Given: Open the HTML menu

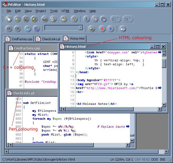Looking at the screenshot, I should [66, 11].
